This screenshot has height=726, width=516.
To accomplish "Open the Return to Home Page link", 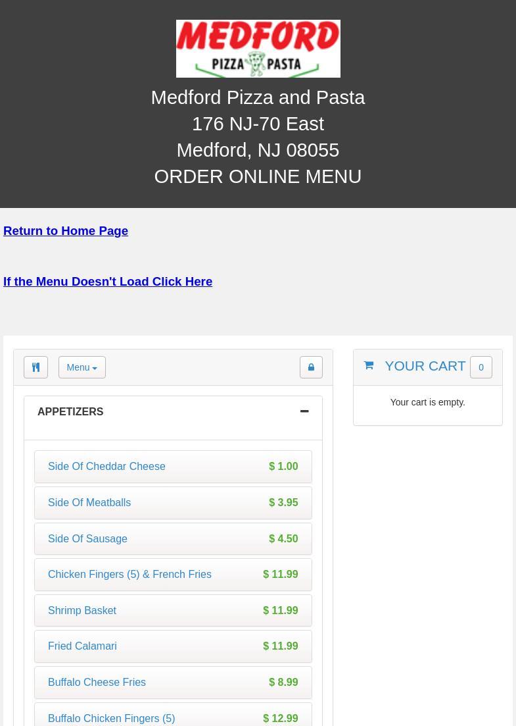I will (x=66, y=231).
